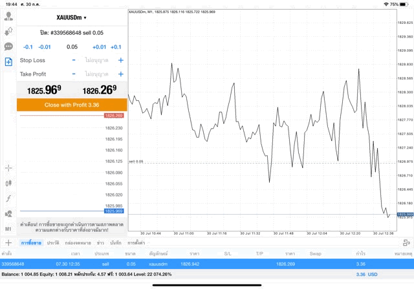This screenshot has width=414, height=289.
Task: Increase volume by 0.01
Action: coord(99,47)
